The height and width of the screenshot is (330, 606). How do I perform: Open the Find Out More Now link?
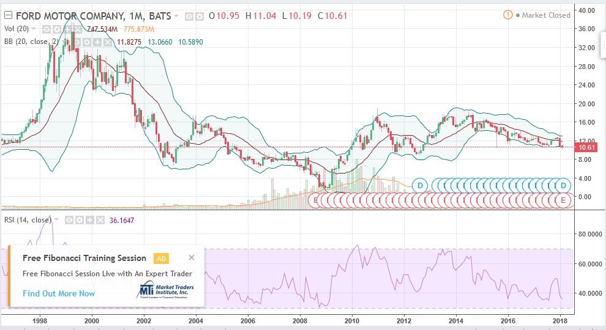[x=59, y=293]
